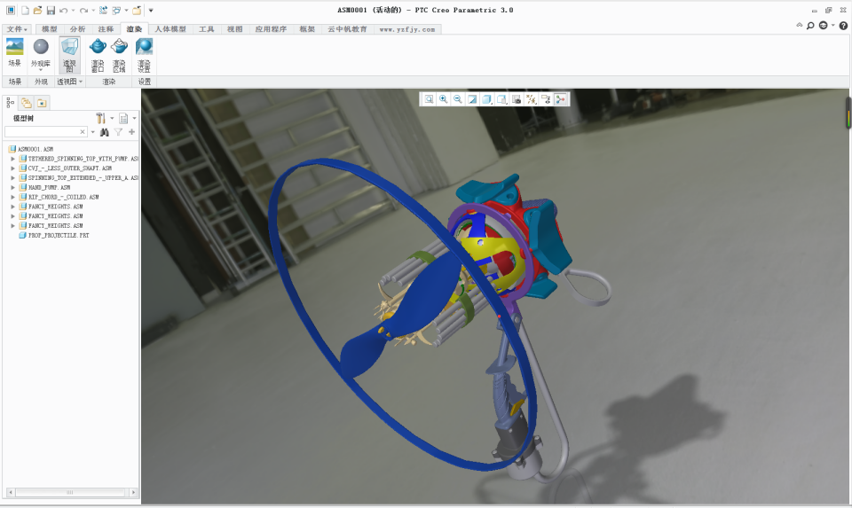The height and width of the screenshot is (508, 852).
Task: Toggle Annotation Display icon in graphics toolbar
Action: click(x=546, y=99)
